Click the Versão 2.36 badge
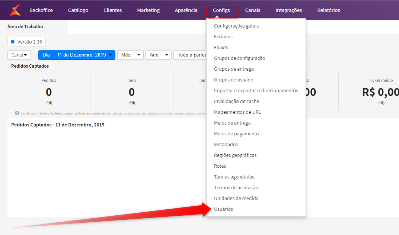This screenshot has height=235, width=399. coord(26,42)
